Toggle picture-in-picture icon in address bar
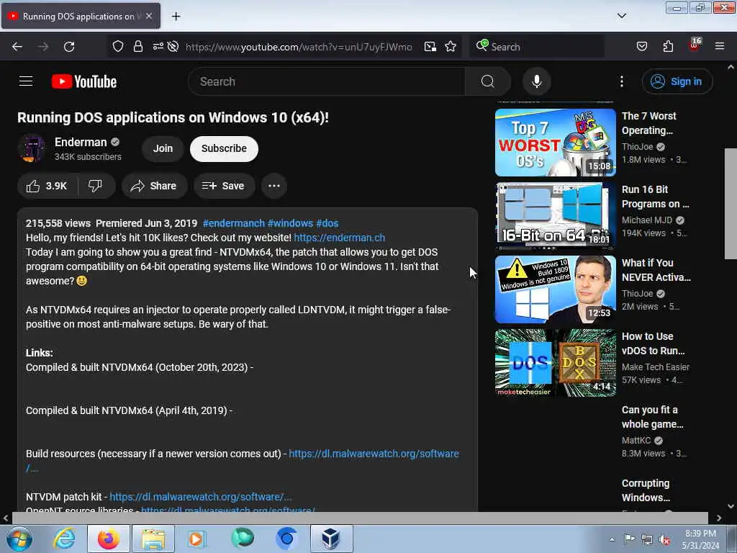Viewport: 737px width, 553px height. coord(430,47)
